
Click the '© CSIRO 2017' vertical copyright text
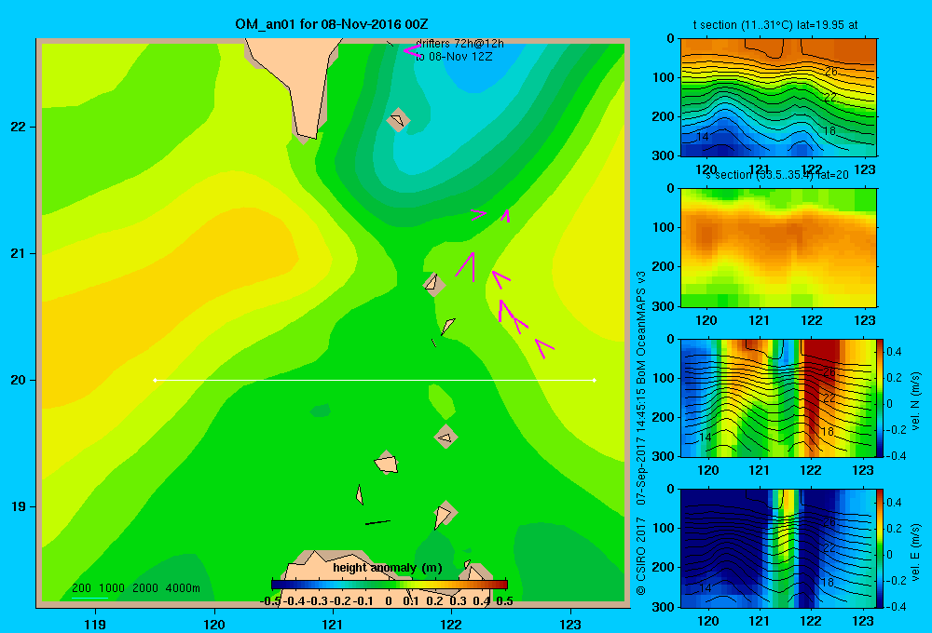(641, 556)
